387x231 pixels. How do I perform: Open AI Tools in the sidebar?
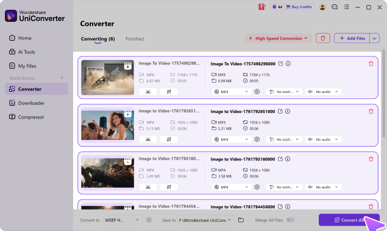[37, 52]
